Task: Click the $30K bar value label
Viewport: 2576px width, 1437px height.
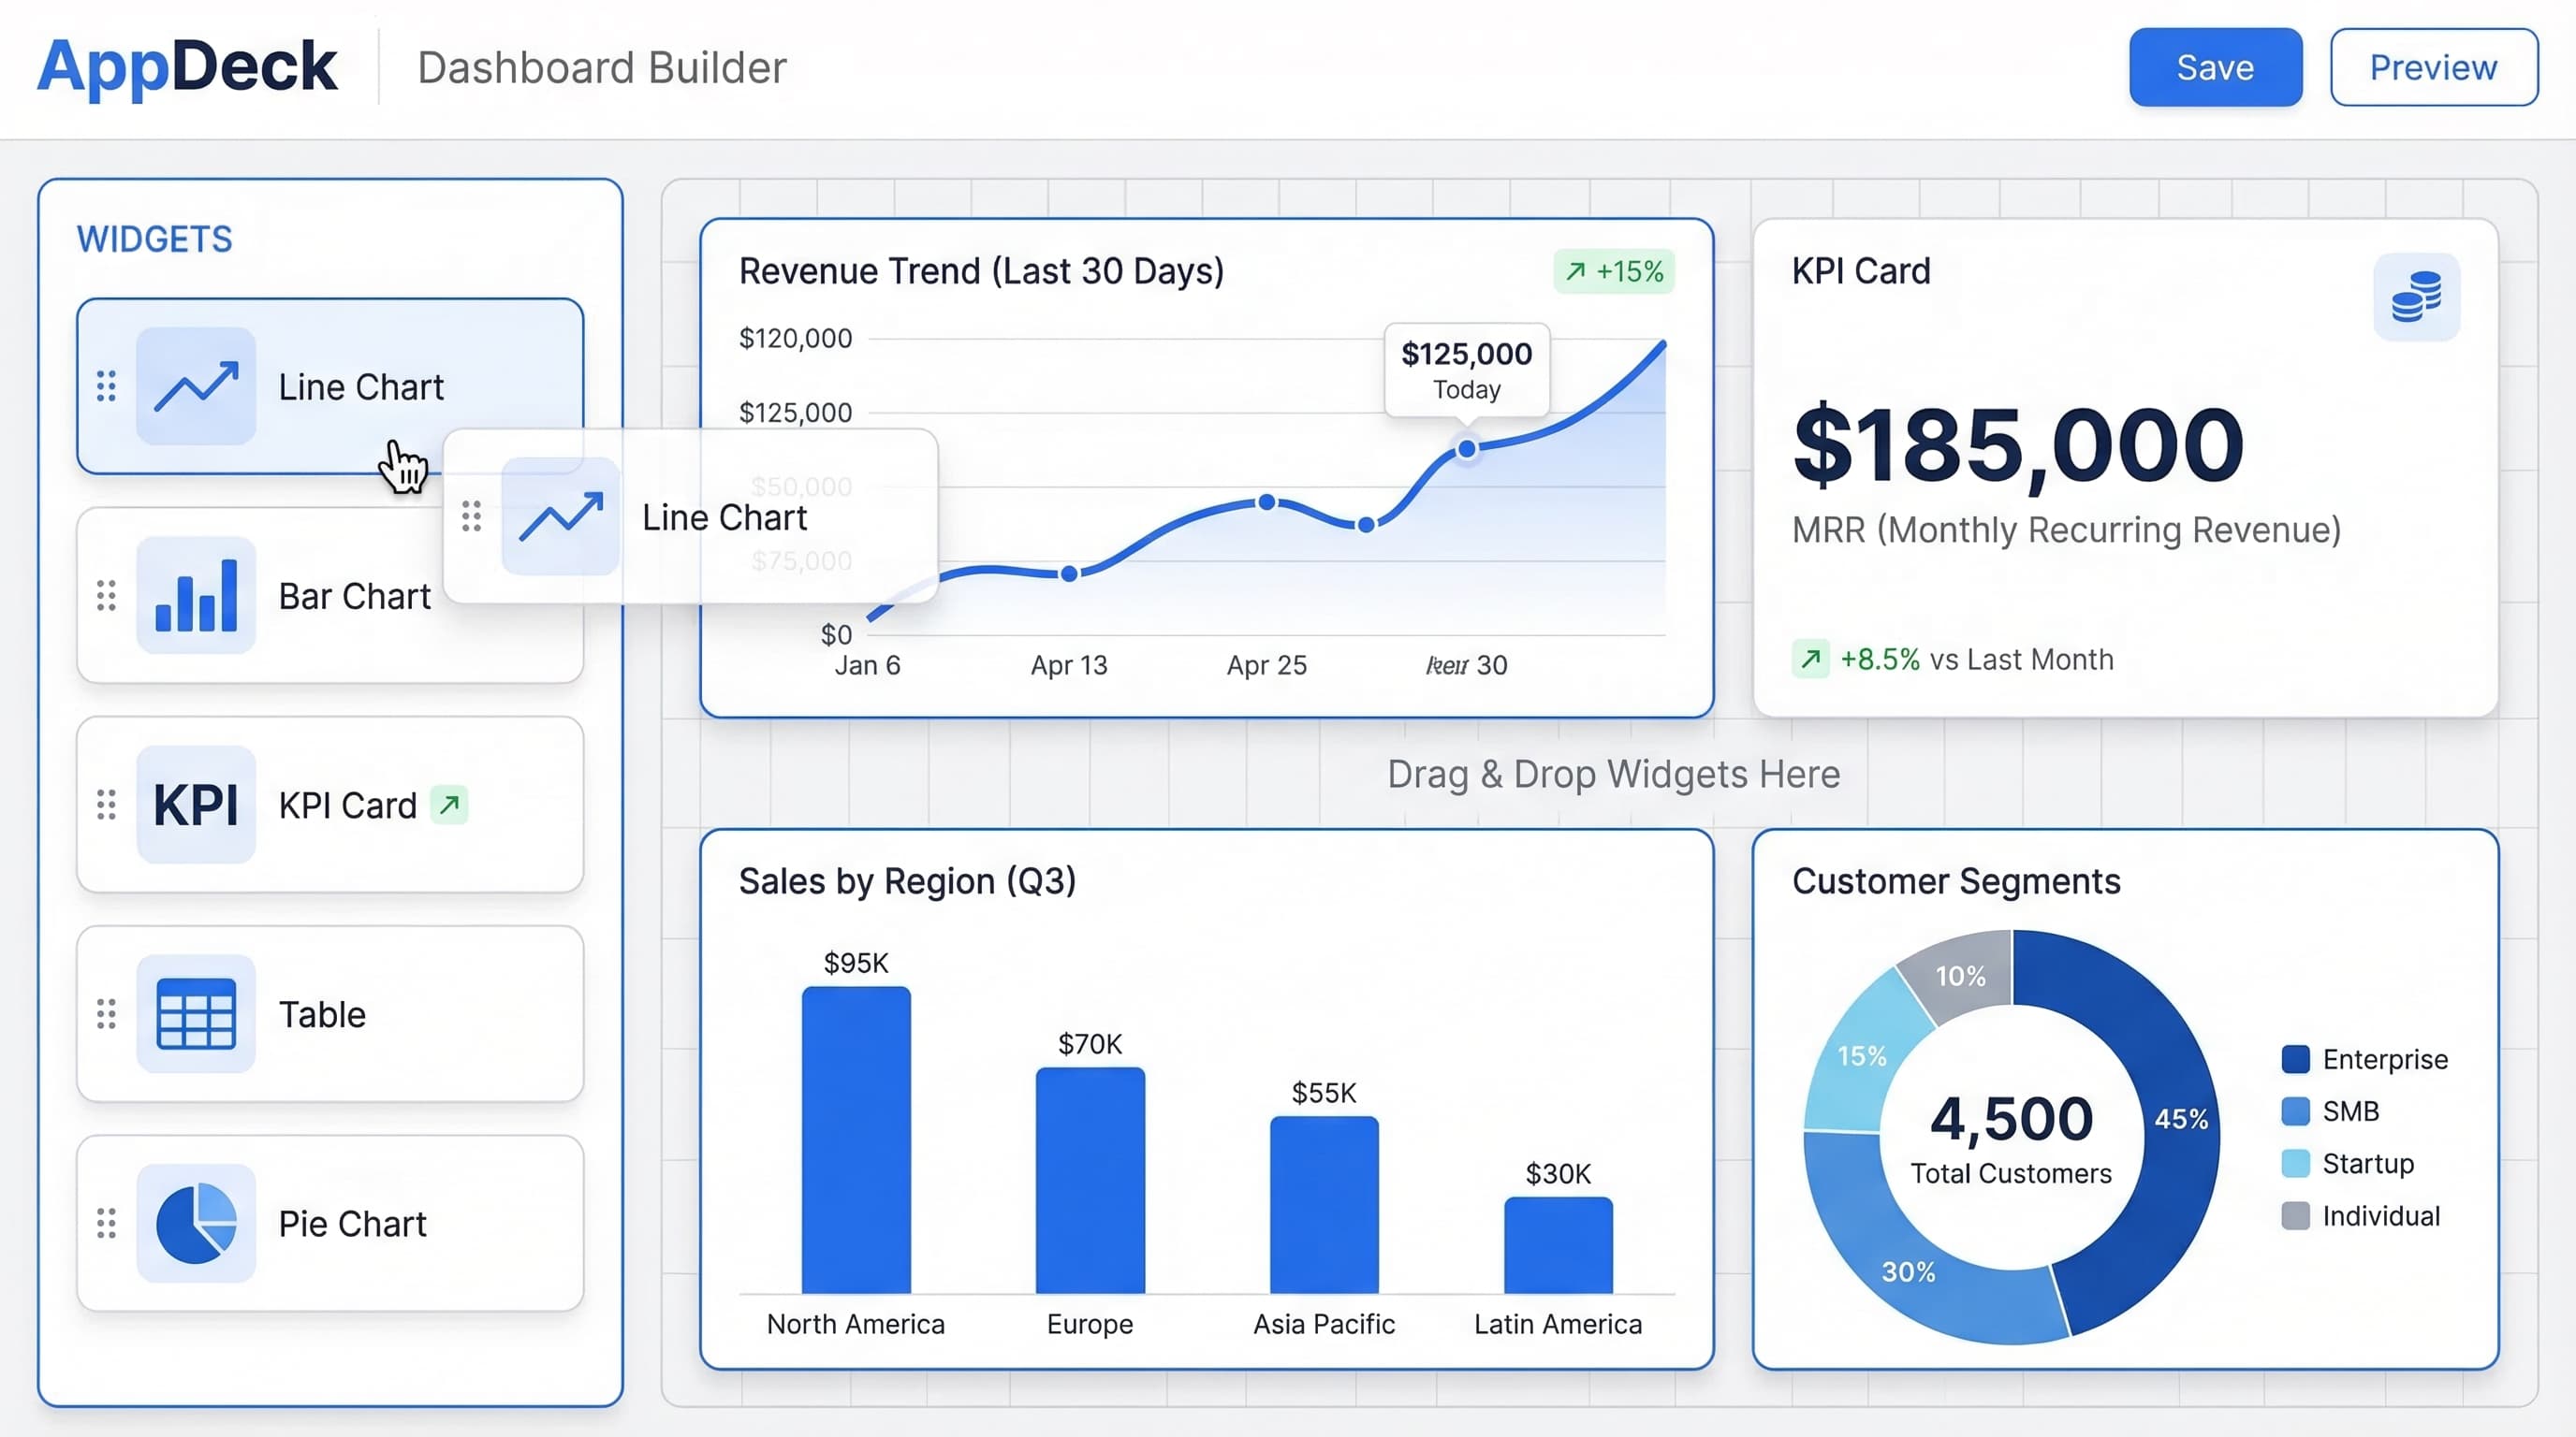Action: 1558,1174
